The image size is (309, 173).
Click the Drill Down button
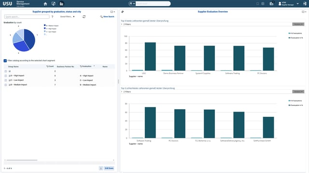pyautogui.click(x=109, y=168)
